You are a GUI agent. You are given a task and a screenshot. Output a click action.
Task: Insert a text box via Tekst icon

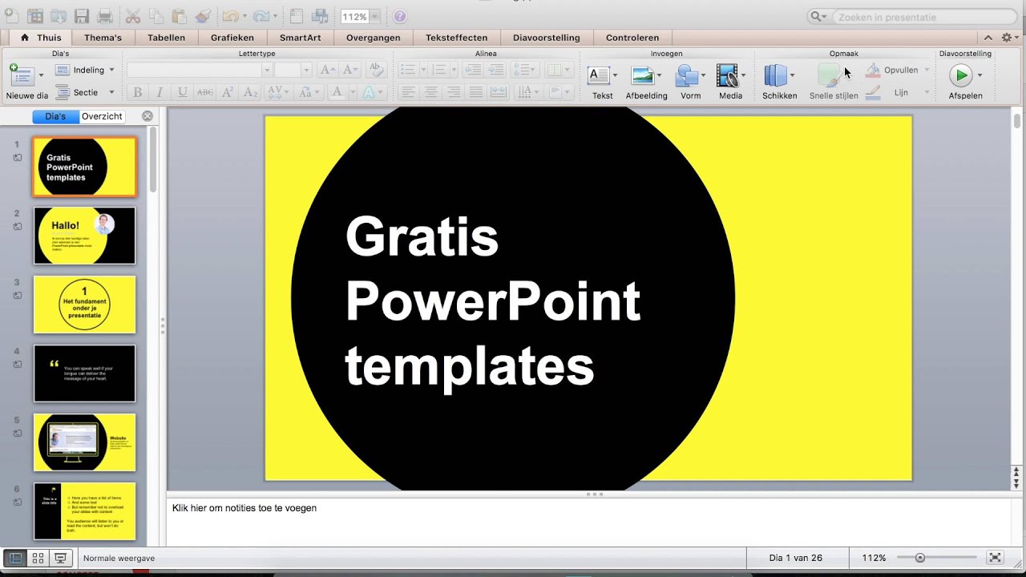coord(599,76)
